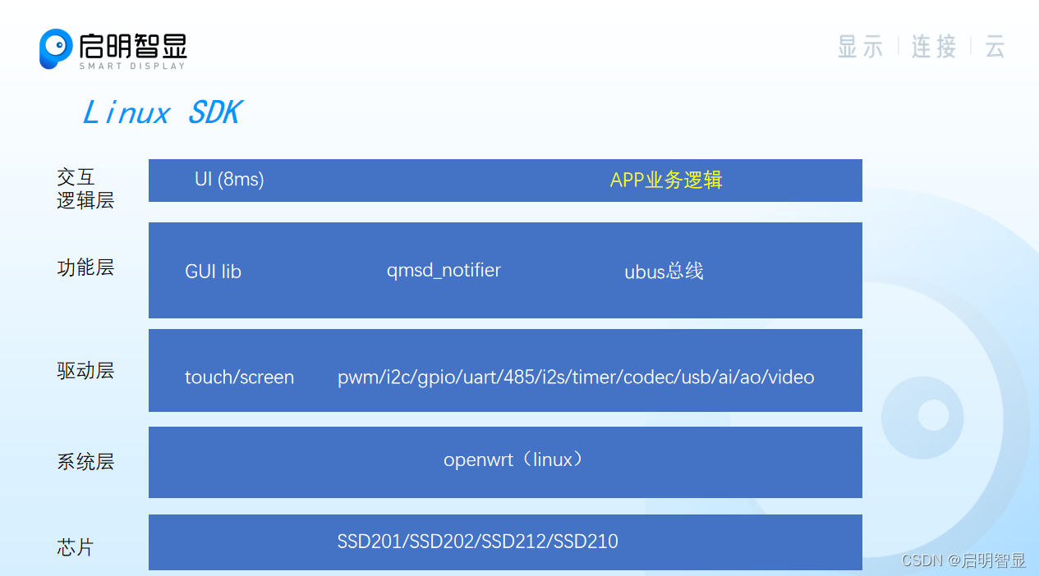Viewport: 1039px width, 576px height.
Task: Click the '功能层' layer label
Action: point(85,267)
